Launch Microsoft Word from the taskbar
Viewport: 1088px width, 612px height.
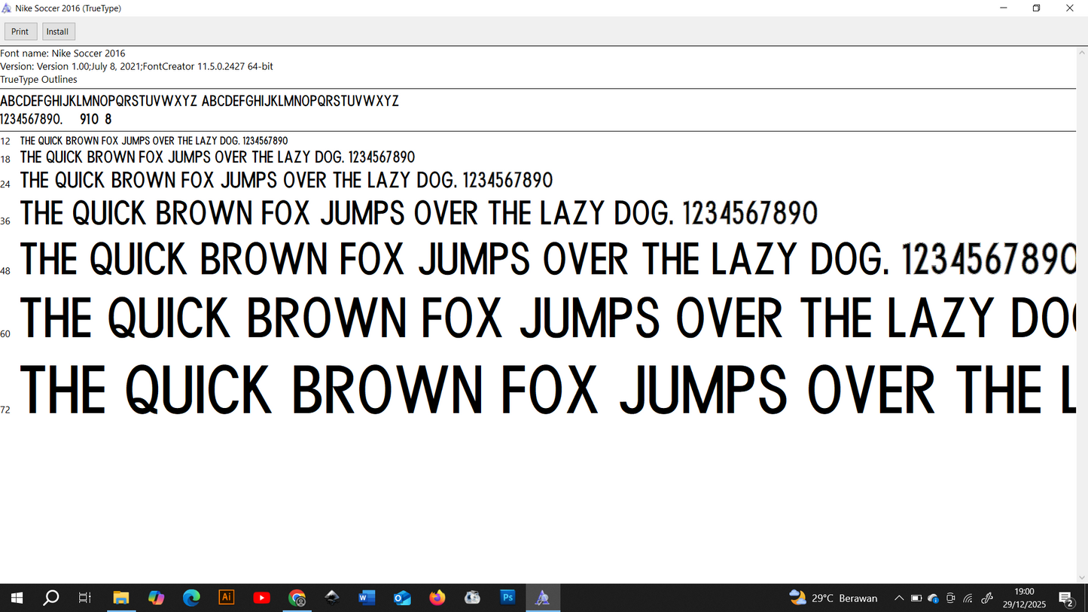(367, 598)
